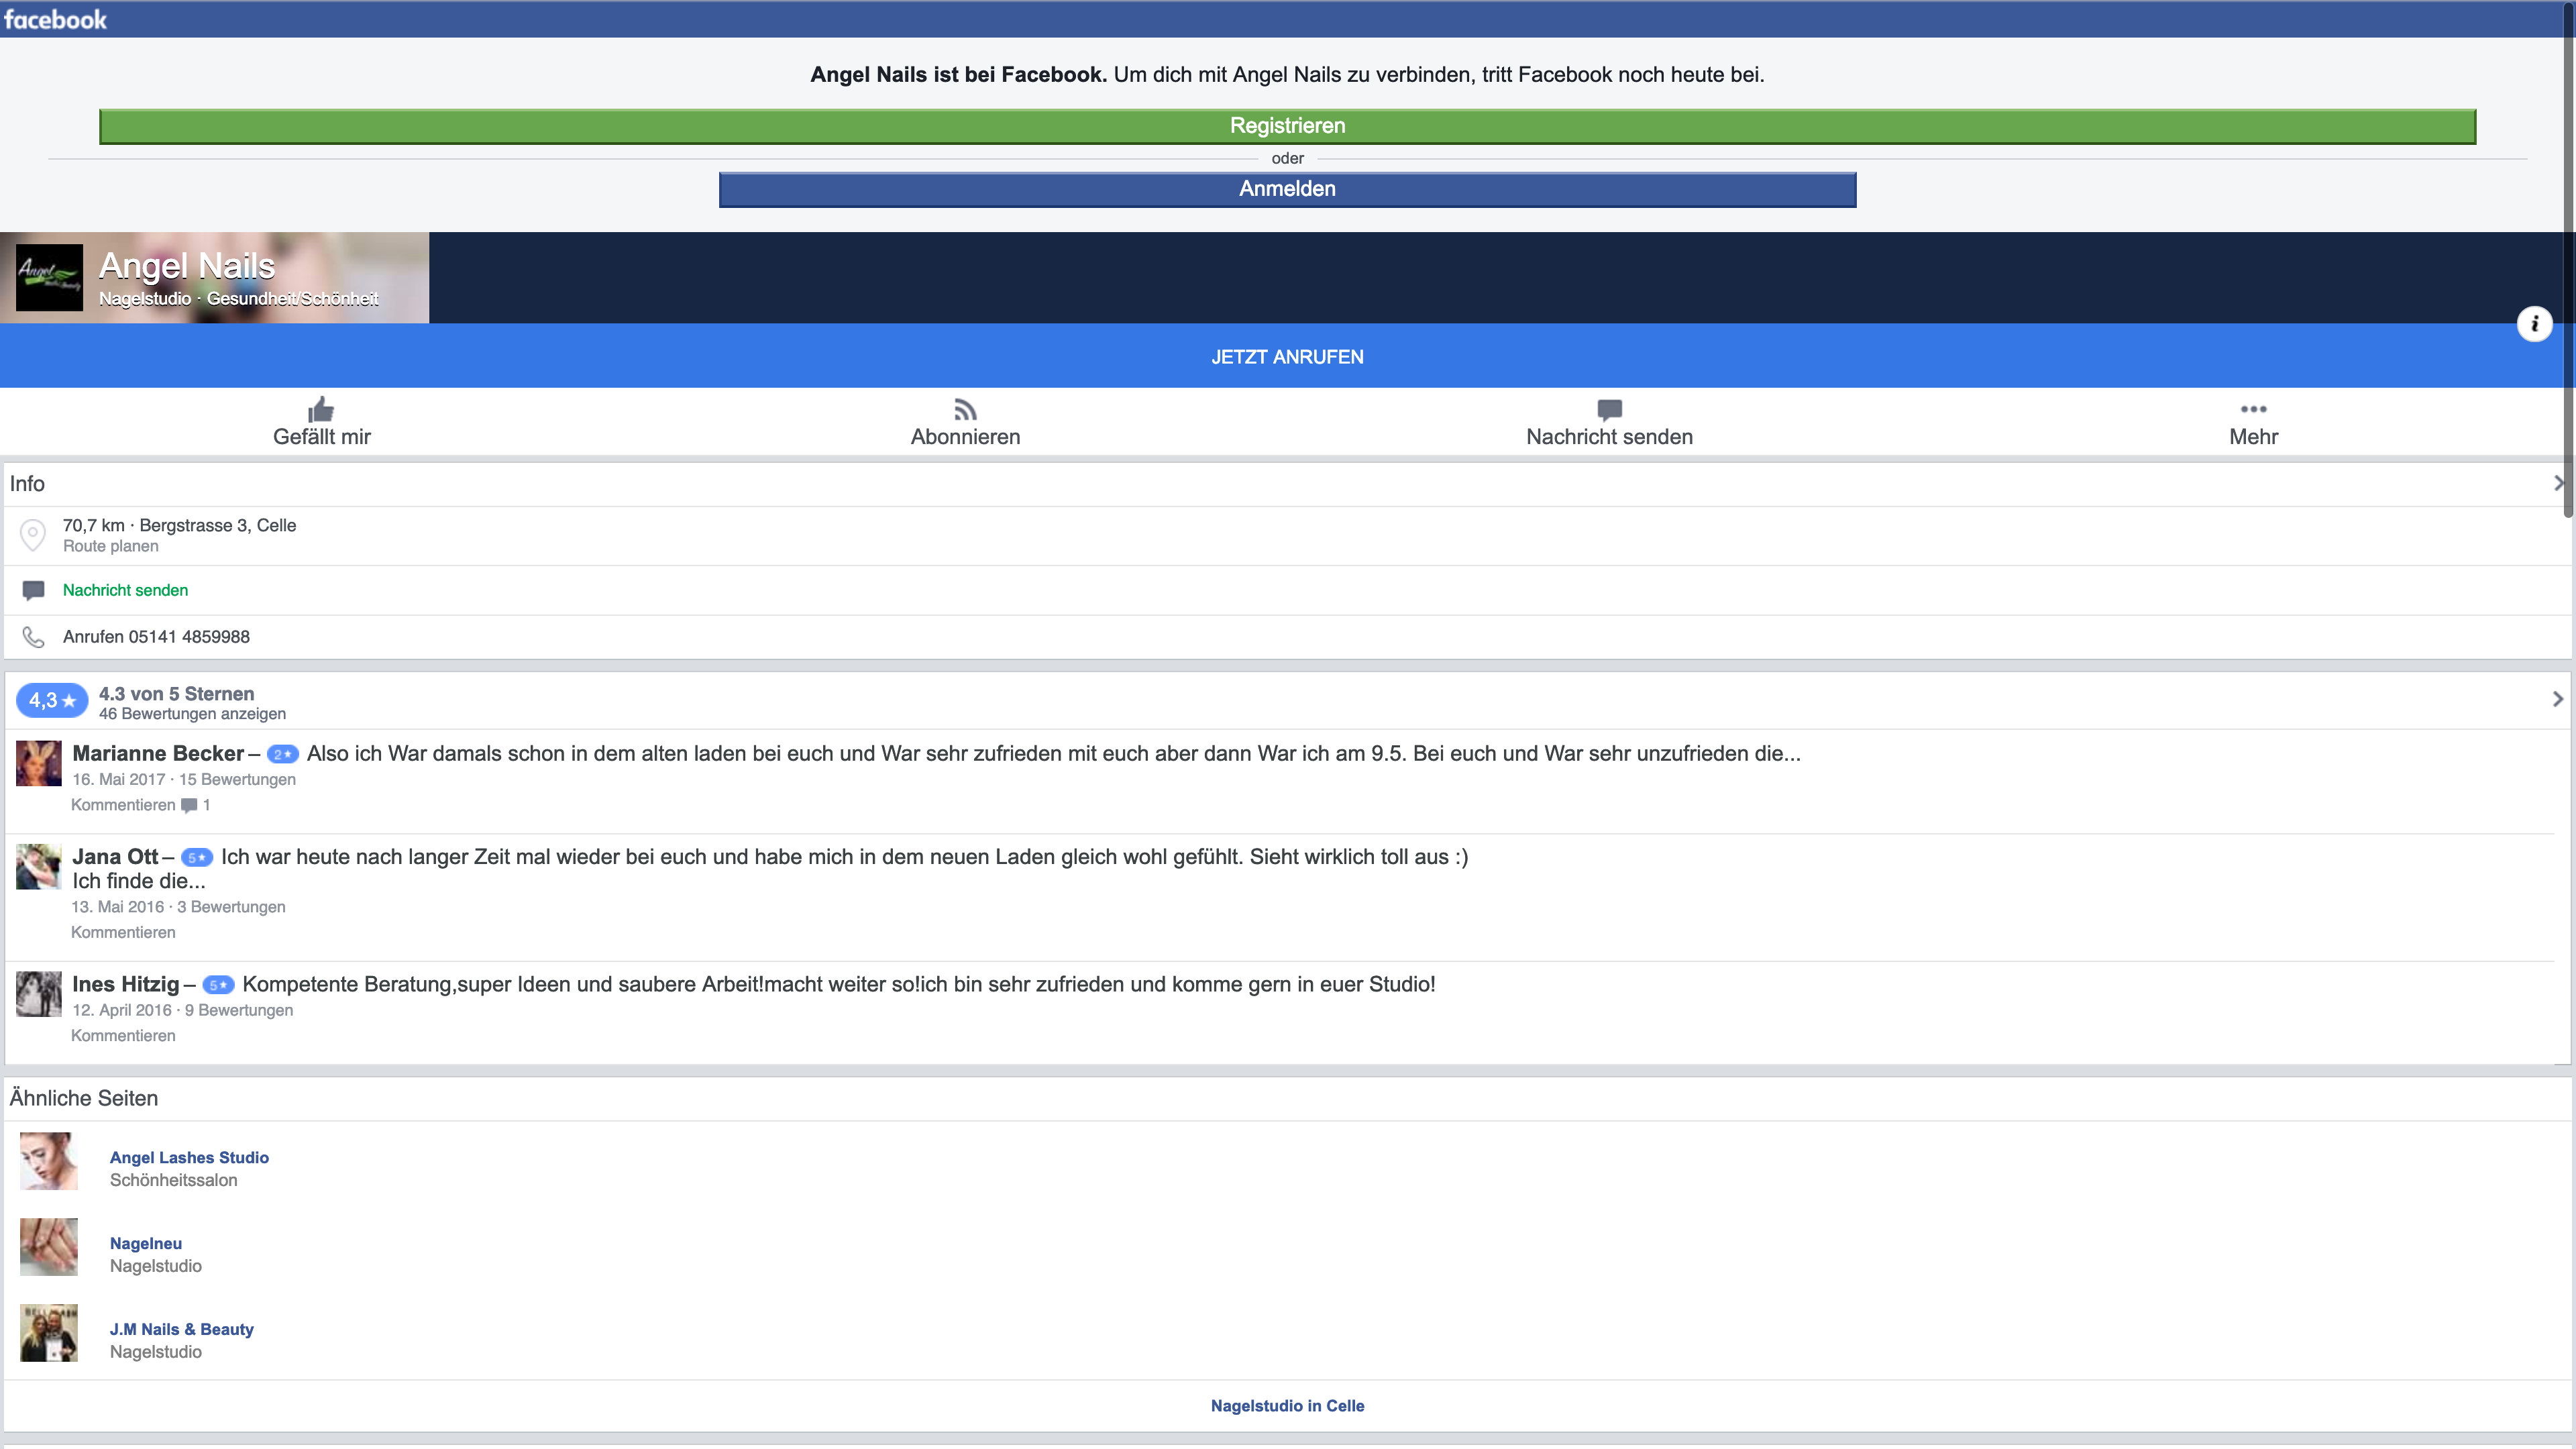
Task: Click the facebook logo in header
Action: point(55,19)
